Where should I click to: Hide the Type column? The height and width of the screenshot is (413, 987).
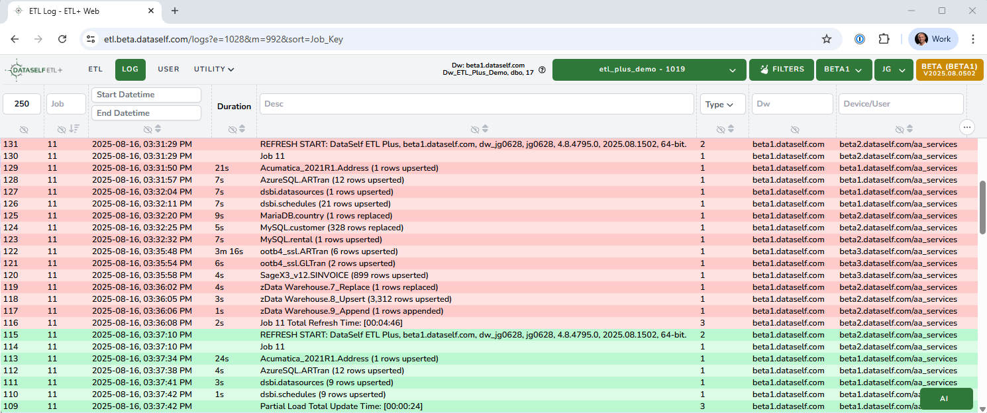(x=721, y=129)
